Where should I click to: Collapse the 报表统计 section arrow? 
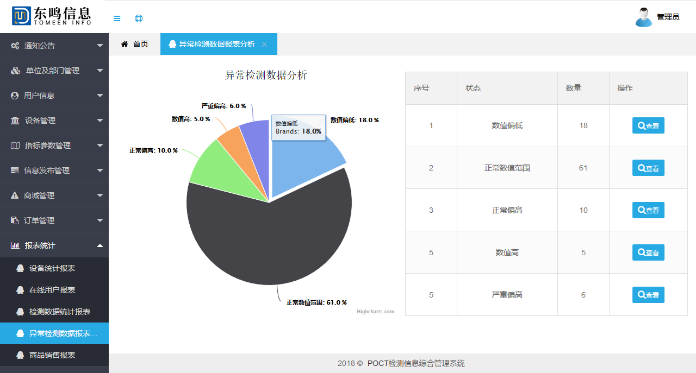click(x=100, y=245)
